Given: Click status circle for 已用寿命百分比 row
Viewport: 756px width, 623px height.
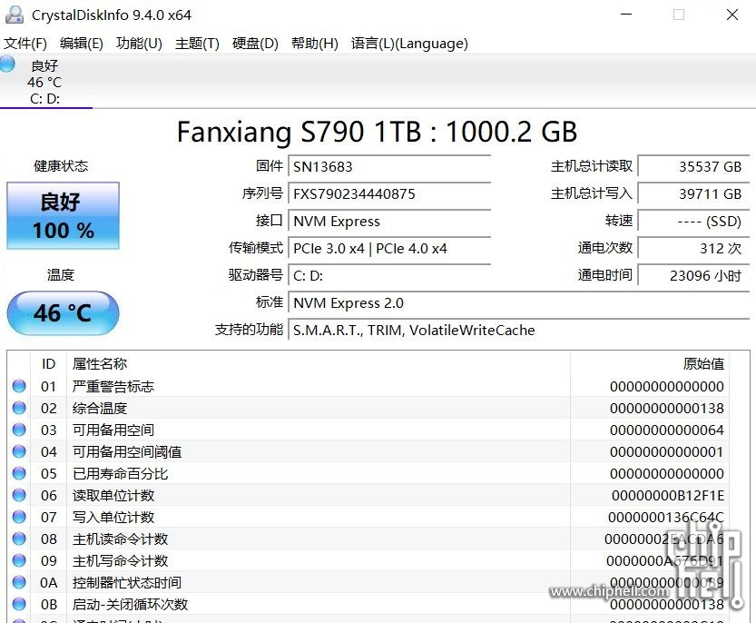Looking at the screenshot, I should coord(19,473).
